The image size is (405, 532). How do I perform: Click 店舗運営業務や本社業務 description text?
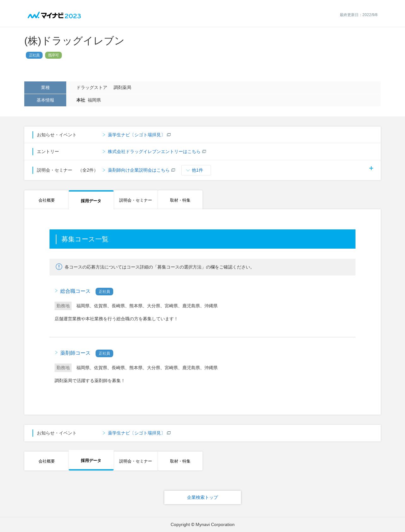pos(116,319)
